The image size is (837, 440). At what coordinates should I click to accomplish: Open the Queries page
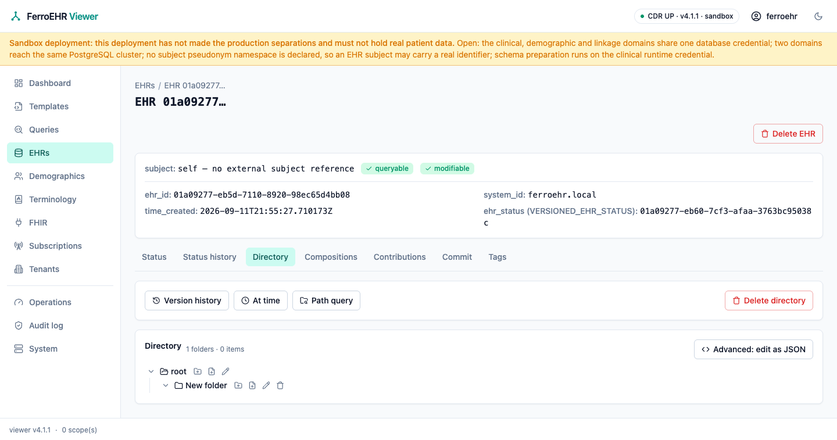[x=60, y=130]
